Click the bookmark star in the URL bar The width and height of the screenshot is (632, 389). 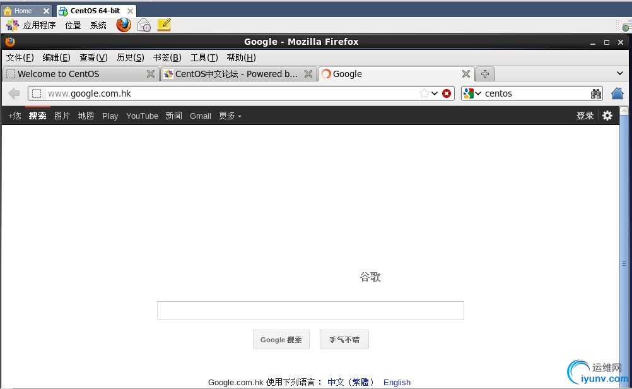pos(424,93)
